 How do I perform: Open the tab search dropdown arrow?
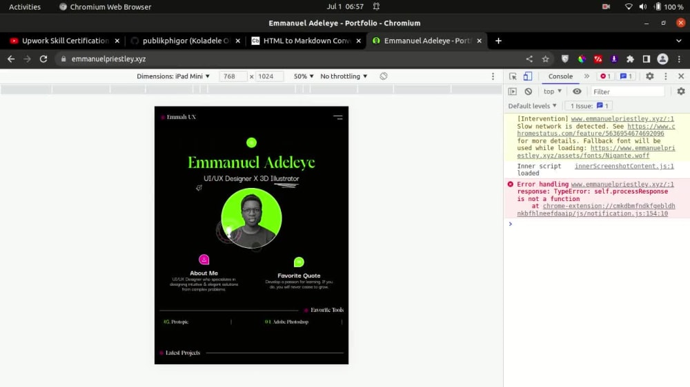pyautogui.click(x=678, y=41)
